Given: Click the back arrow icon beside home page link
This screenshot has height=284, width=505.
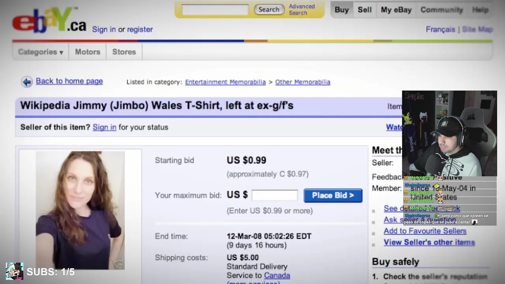Looking at the screenshot, I should point(27,82).
